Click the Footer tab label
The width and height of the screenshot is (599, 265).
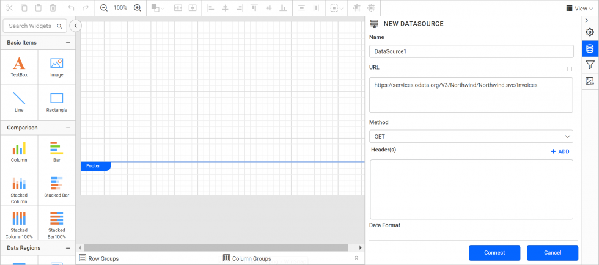click(95, 166)
